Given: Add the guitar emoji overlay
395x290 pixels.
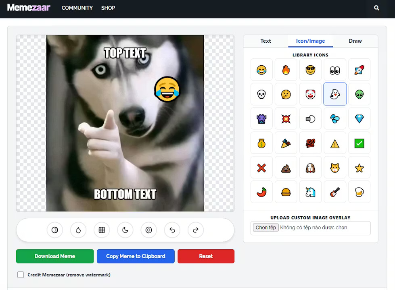Looking at the screenshot, I should (335, 192).
